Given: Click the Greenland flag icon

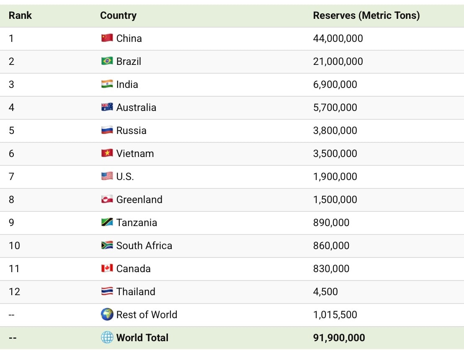Looking at the screenshot, I should [x=107, y=199].
